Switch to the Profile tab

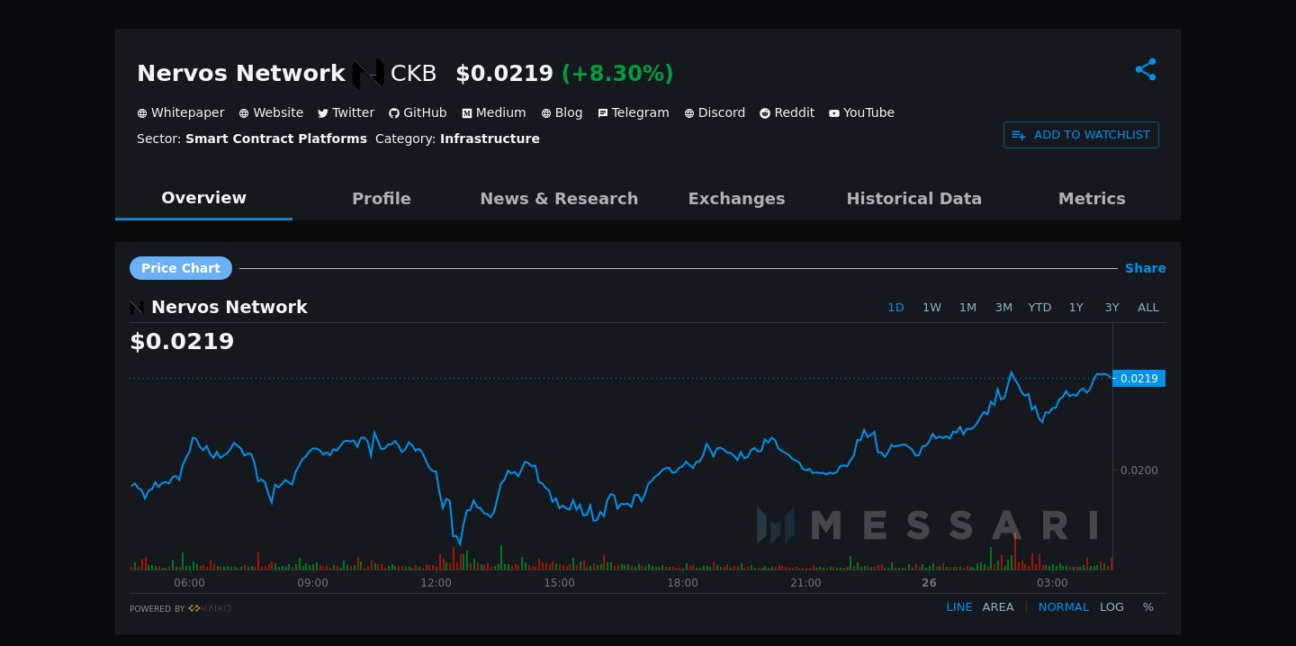tap(382, 199)
